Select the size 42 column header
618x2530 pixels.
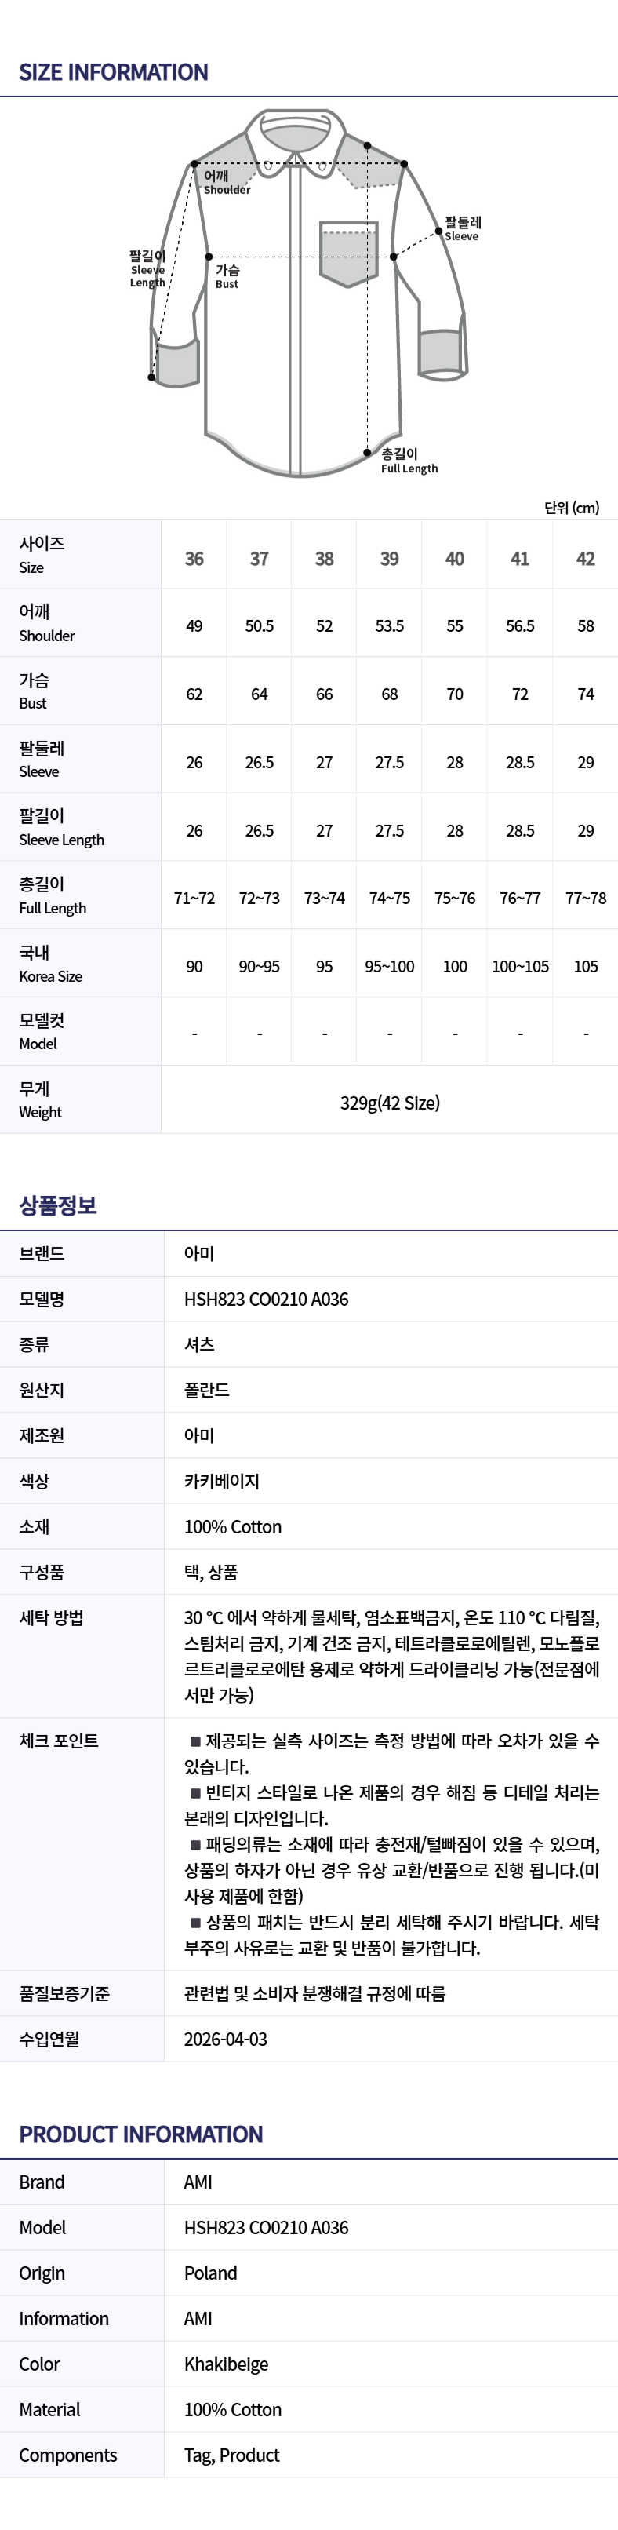tap(586, 559)
